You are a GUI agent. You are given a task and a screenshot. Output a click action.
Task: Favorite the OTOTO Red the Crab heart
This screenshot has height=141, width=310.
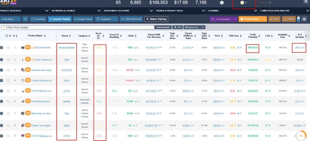[x=8, y=91]
